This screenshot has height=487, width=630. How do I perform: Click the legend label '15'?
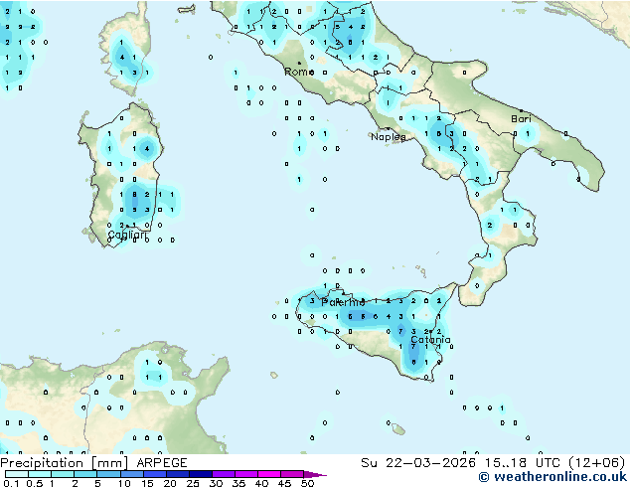pos(147,483)
